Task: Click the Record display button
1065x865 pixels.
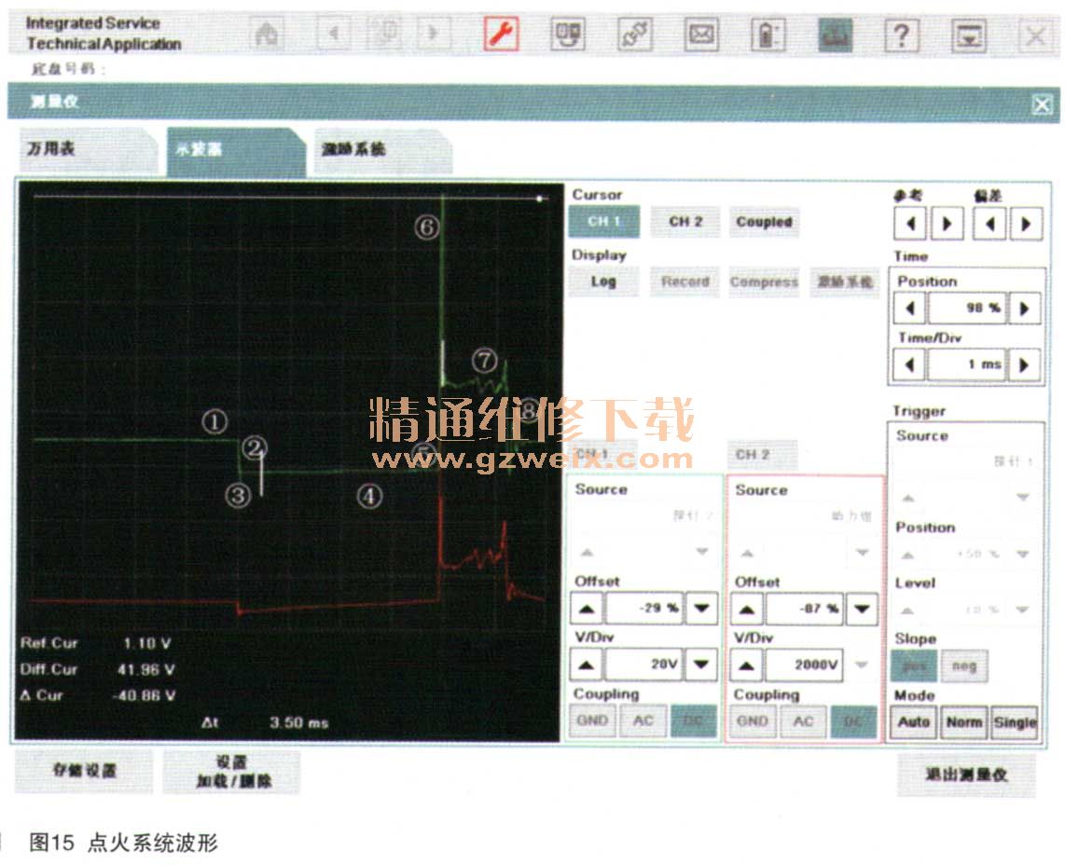Action: click(685, 281)
